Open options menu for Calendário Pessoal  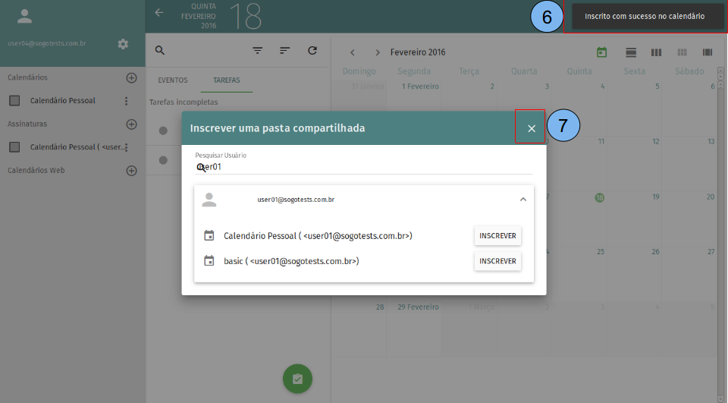(x=126, y=101)
